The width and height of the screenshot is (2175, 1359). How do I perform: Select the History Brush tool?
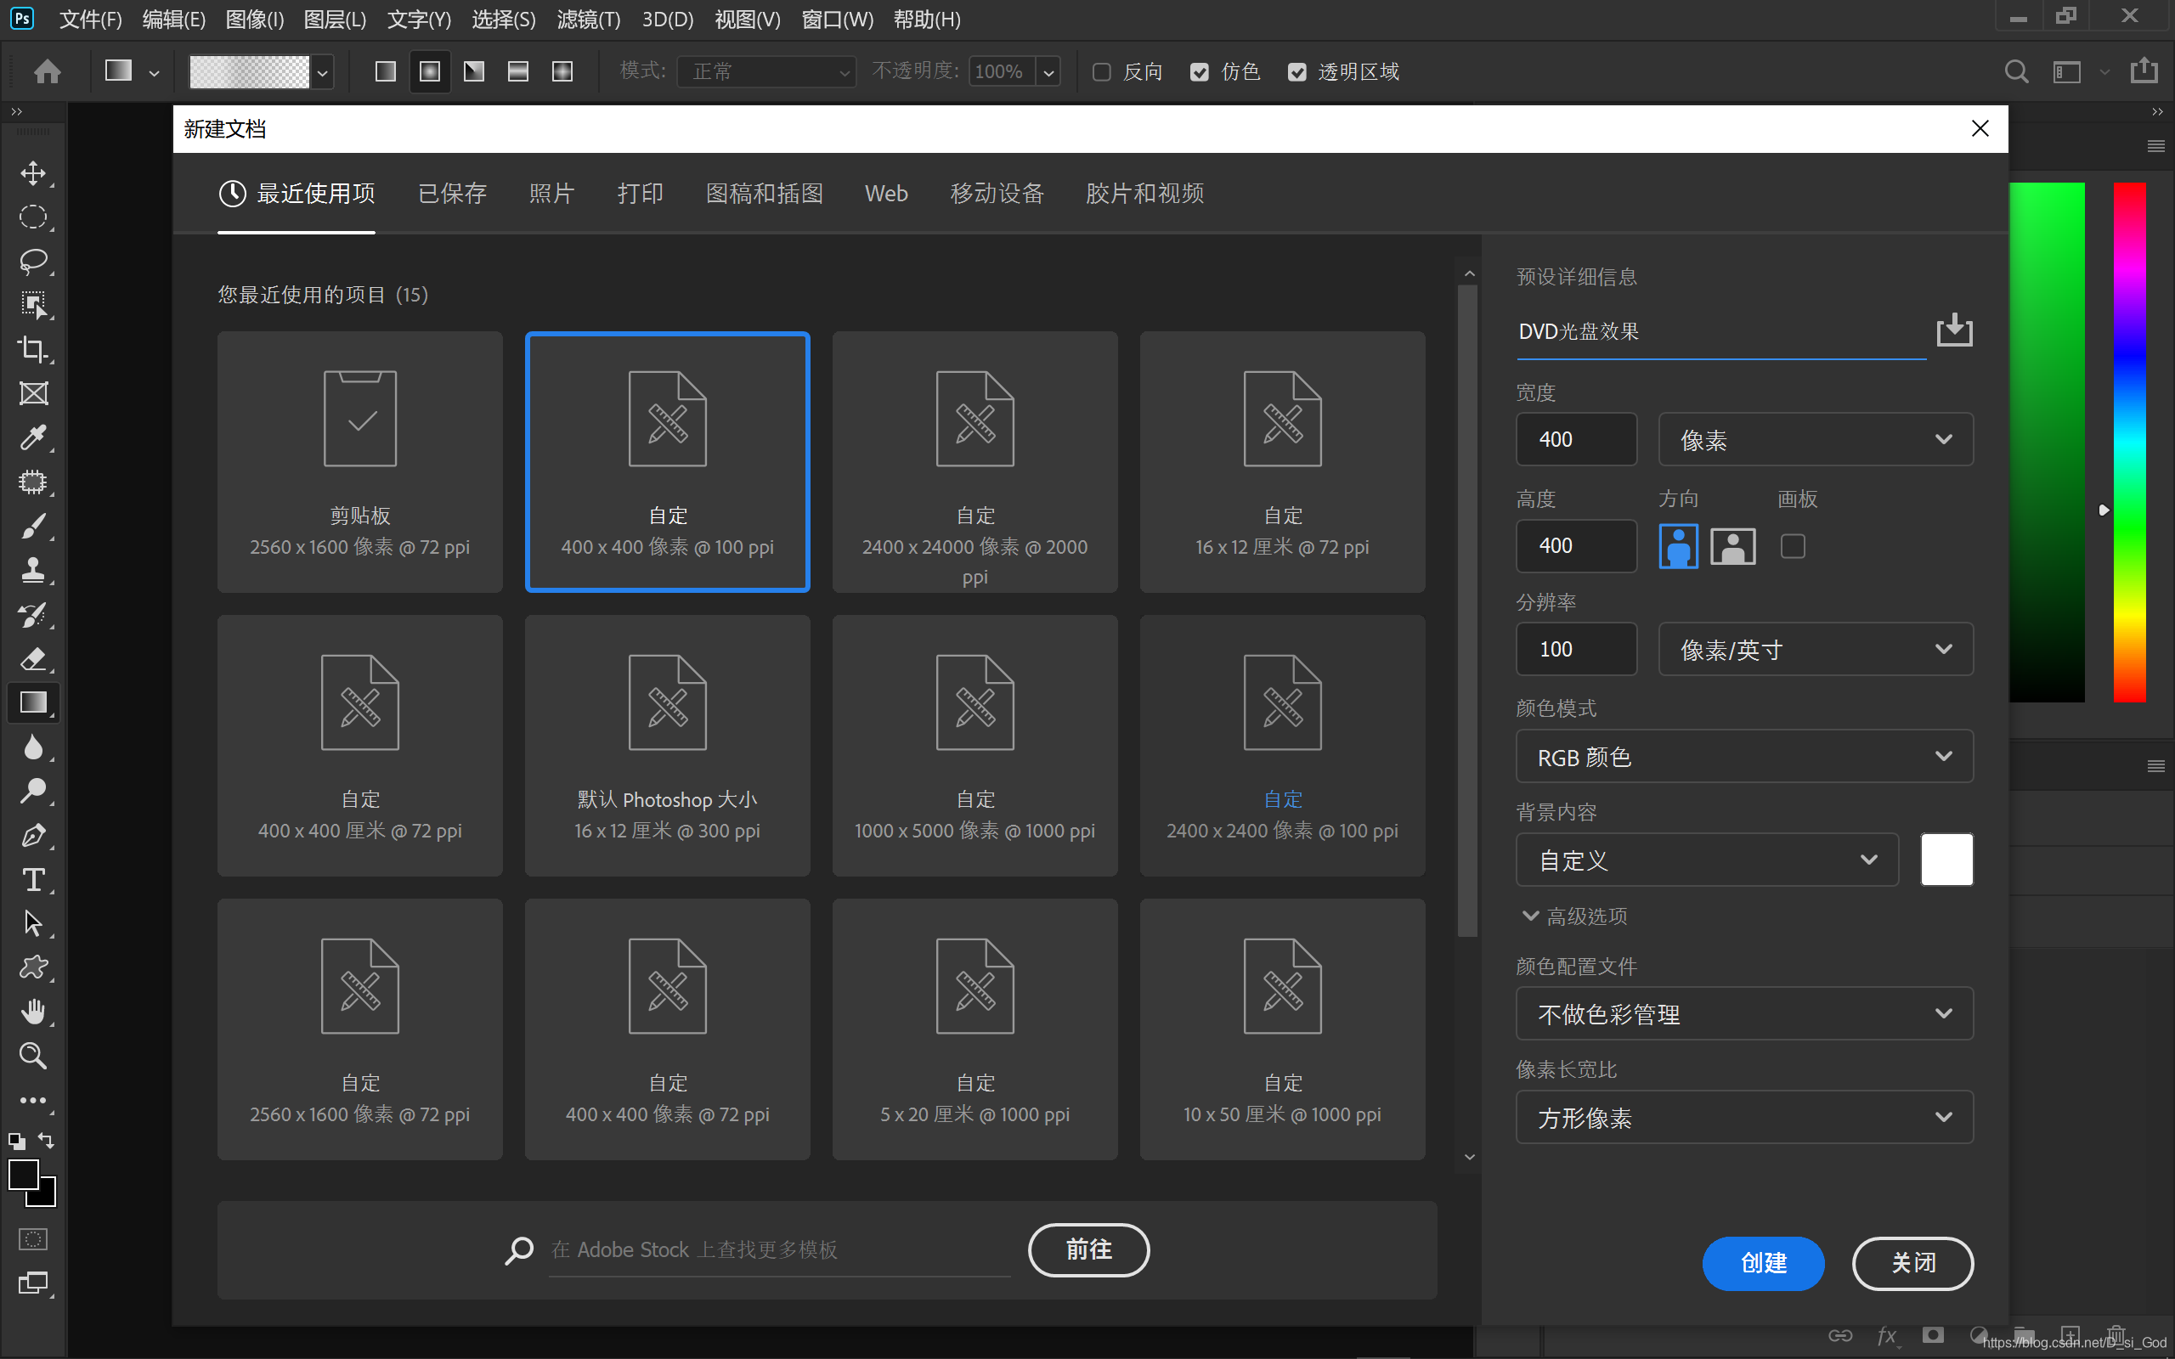click(33, 615)
